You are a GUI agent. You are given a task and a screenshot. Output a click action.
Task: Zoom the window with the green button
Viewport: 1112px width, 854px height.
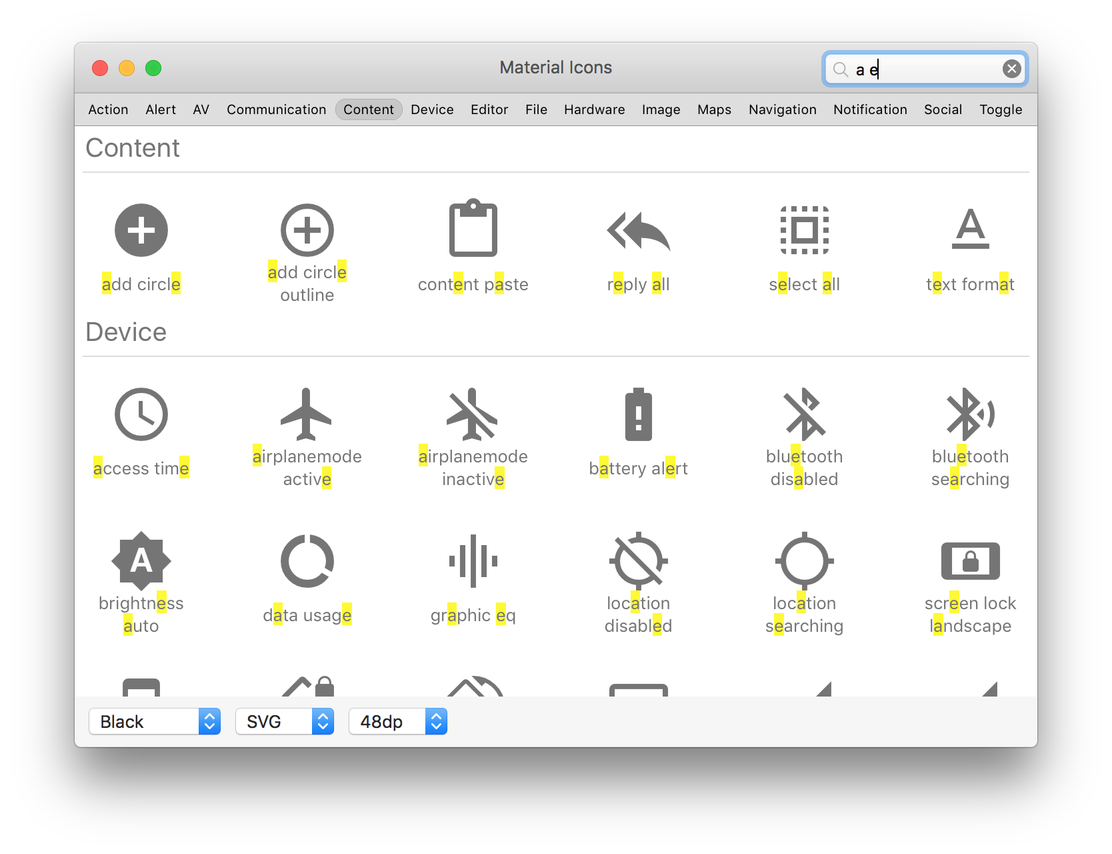coord(153,68)
